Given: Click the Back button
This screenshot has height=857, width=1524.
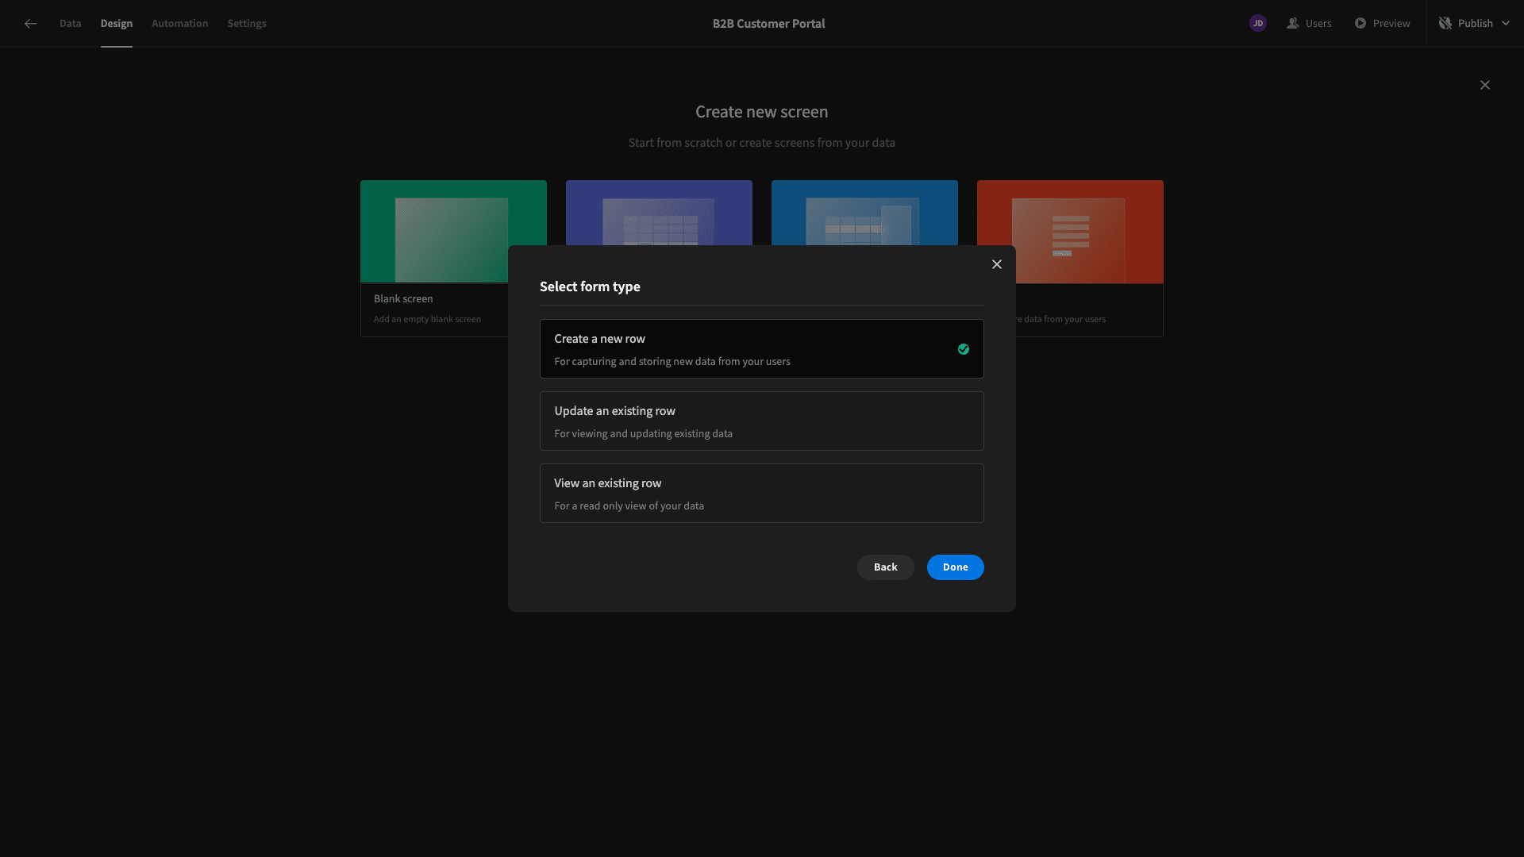Looking at the screenshot, I should pyautogui.click(x=884, y=567).
